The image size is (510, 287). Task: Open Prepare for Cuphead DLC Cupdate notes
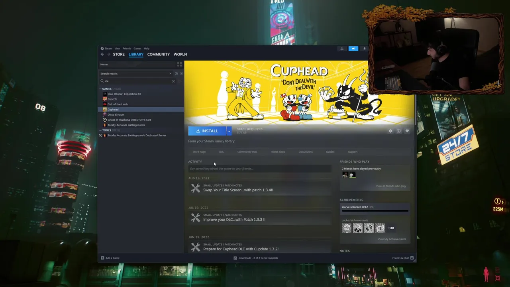(x=241, y=249)
